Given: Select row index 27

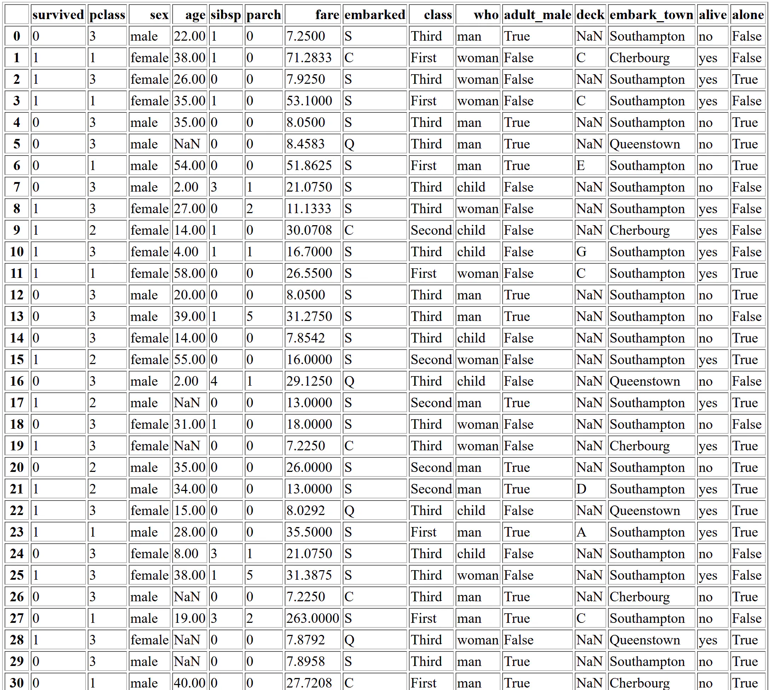Looking at the screenshot, I should pos(17,618).
